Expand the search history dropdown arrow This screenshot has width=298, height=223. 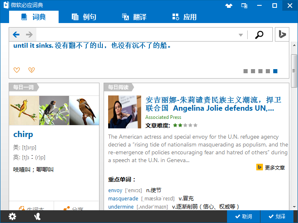coord(241,35)
